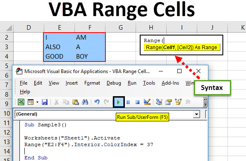Open the Edit menu
246x161 pixels.
tap(38, 83)
